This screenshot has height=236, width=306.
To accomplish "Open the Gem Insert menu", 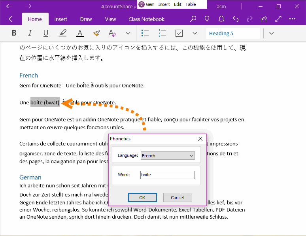I will (x=164, y=4).
